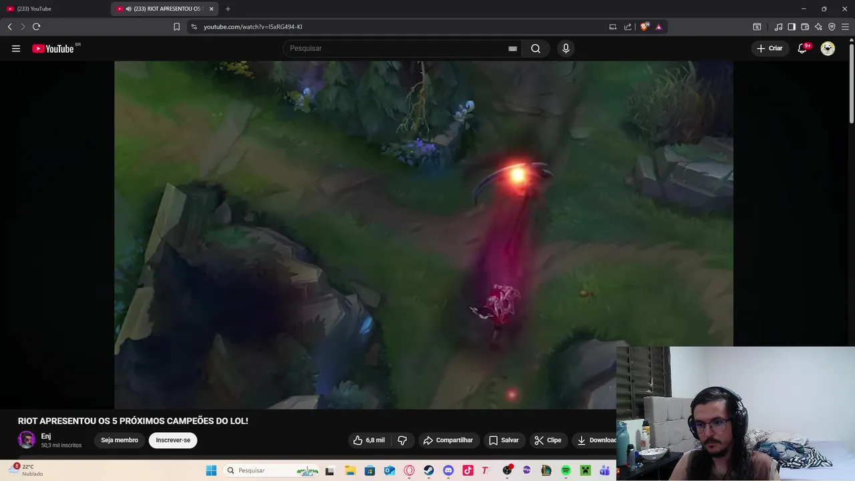855x481 pixels.
Task: Click the Criar button
Action: pyautogui.click(x=769, y=48)
